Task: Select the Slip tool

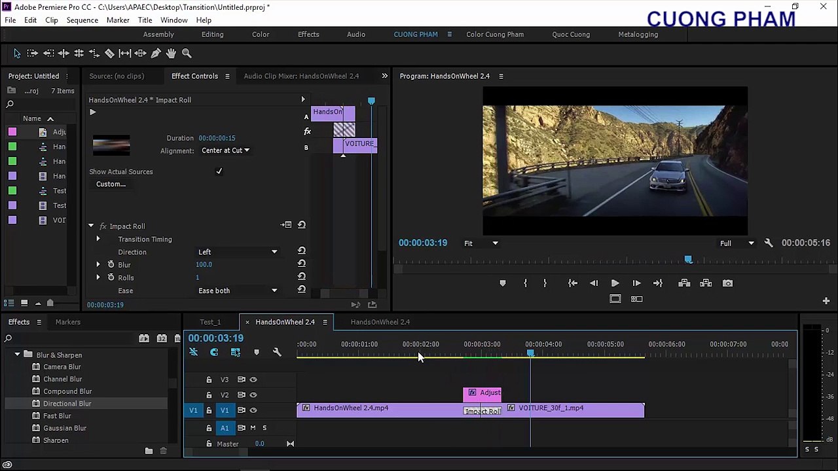Action: [124, 53]
